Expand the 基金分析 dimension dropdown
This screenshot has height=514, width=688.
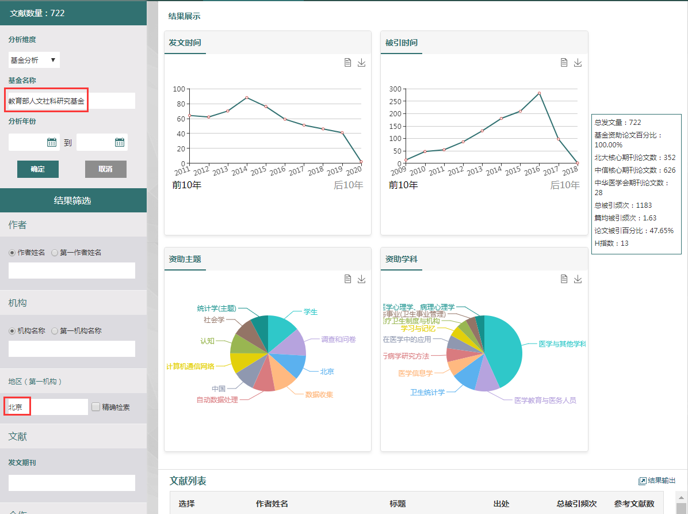pos(34,60)
